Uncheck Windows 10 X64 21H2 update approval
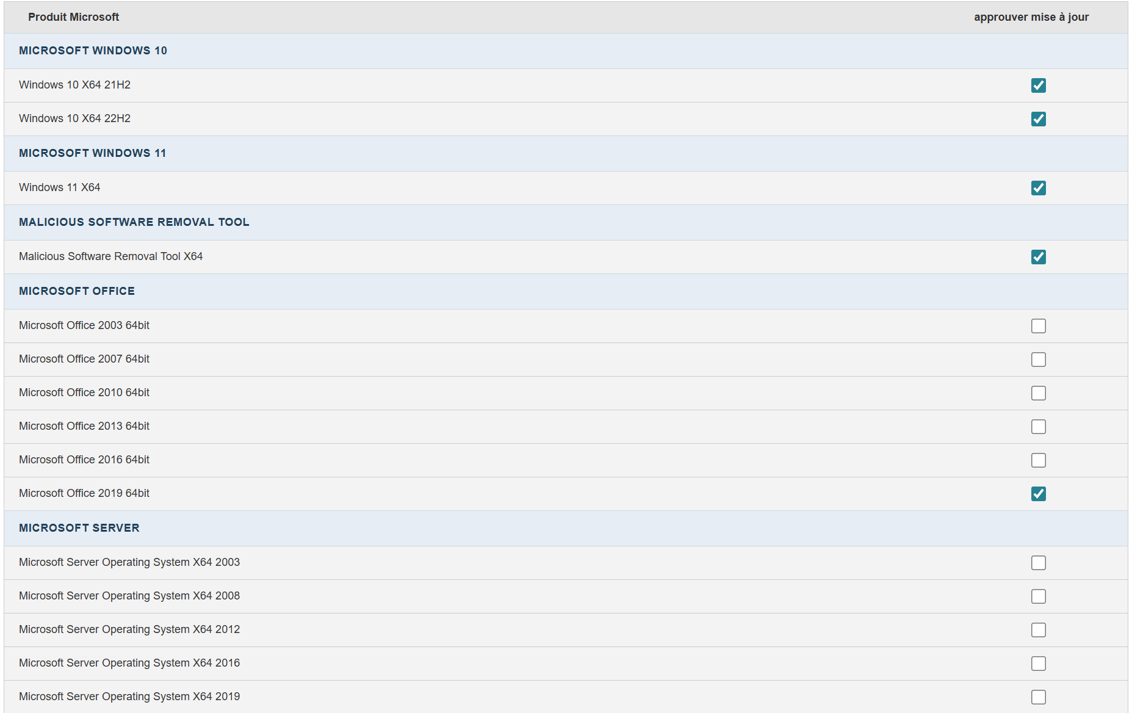The width and height of the screenshot is (1132, 713). 1038,85
